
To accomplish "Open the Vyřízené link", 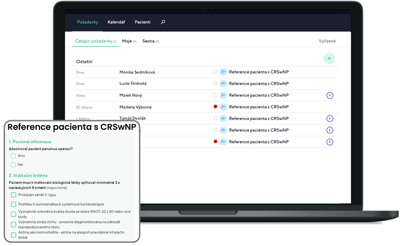I will [x=327, y=41].
